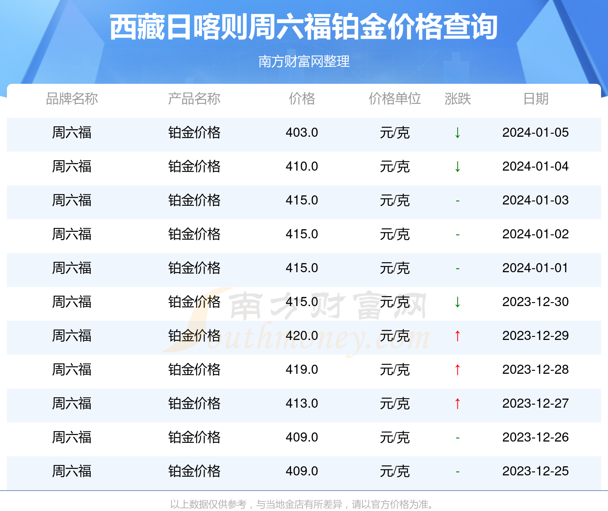This screenshot has width=608, height=511.
Task: Select the price 415.0 in the 2024-01-01 row
Action: point(302,268)
